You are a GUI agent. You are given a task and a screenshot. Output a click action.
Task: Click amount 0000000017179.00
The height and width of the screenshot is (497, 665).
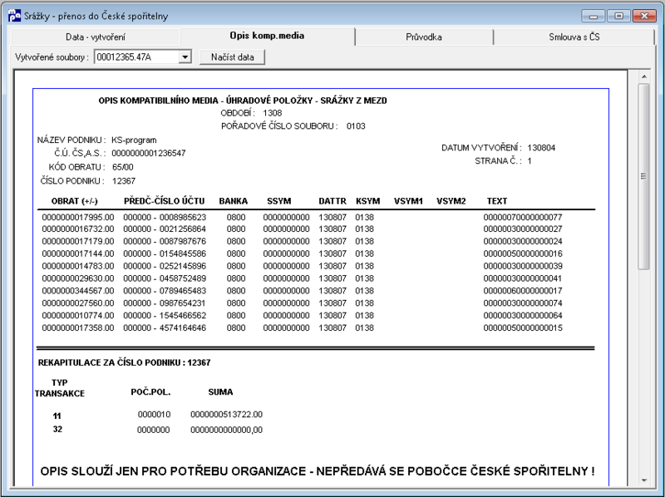pos(78,241)
